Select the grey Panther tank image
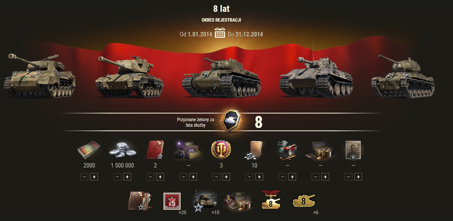 (x=316, y=76)
